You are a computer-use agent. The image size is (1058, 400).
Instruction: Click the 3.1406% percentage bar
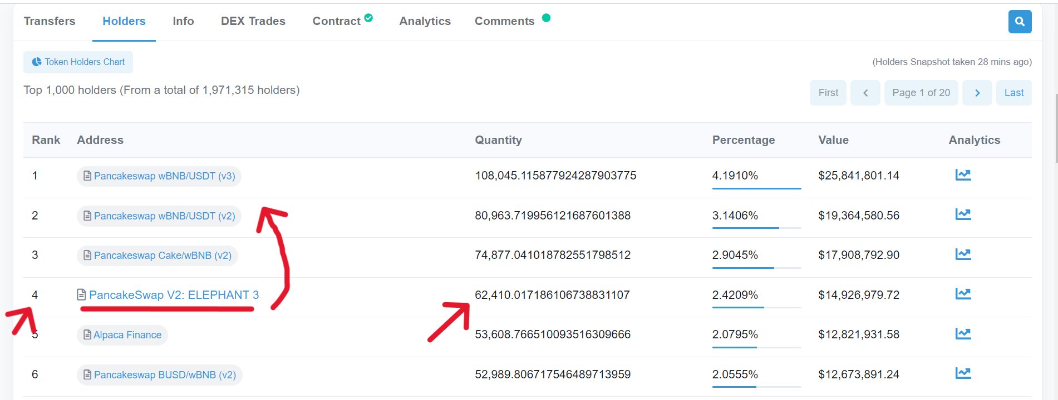tap(756, 228)
